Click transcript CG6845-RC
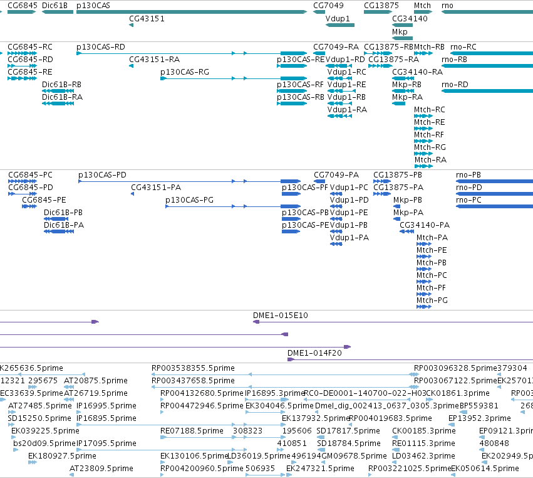The width and height of the screenshot is (533, 478). tap(30, 47)
